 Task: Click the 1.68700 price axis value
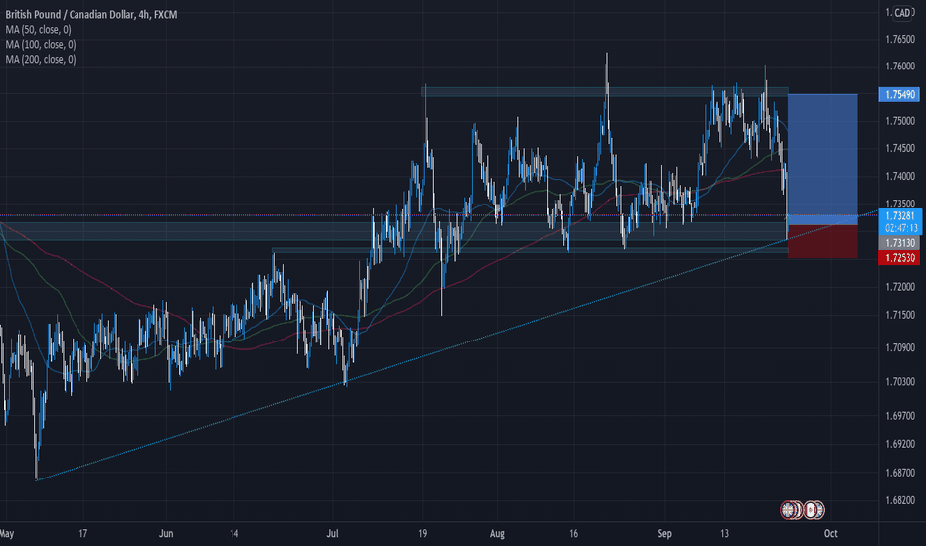(x=900, y=473)
